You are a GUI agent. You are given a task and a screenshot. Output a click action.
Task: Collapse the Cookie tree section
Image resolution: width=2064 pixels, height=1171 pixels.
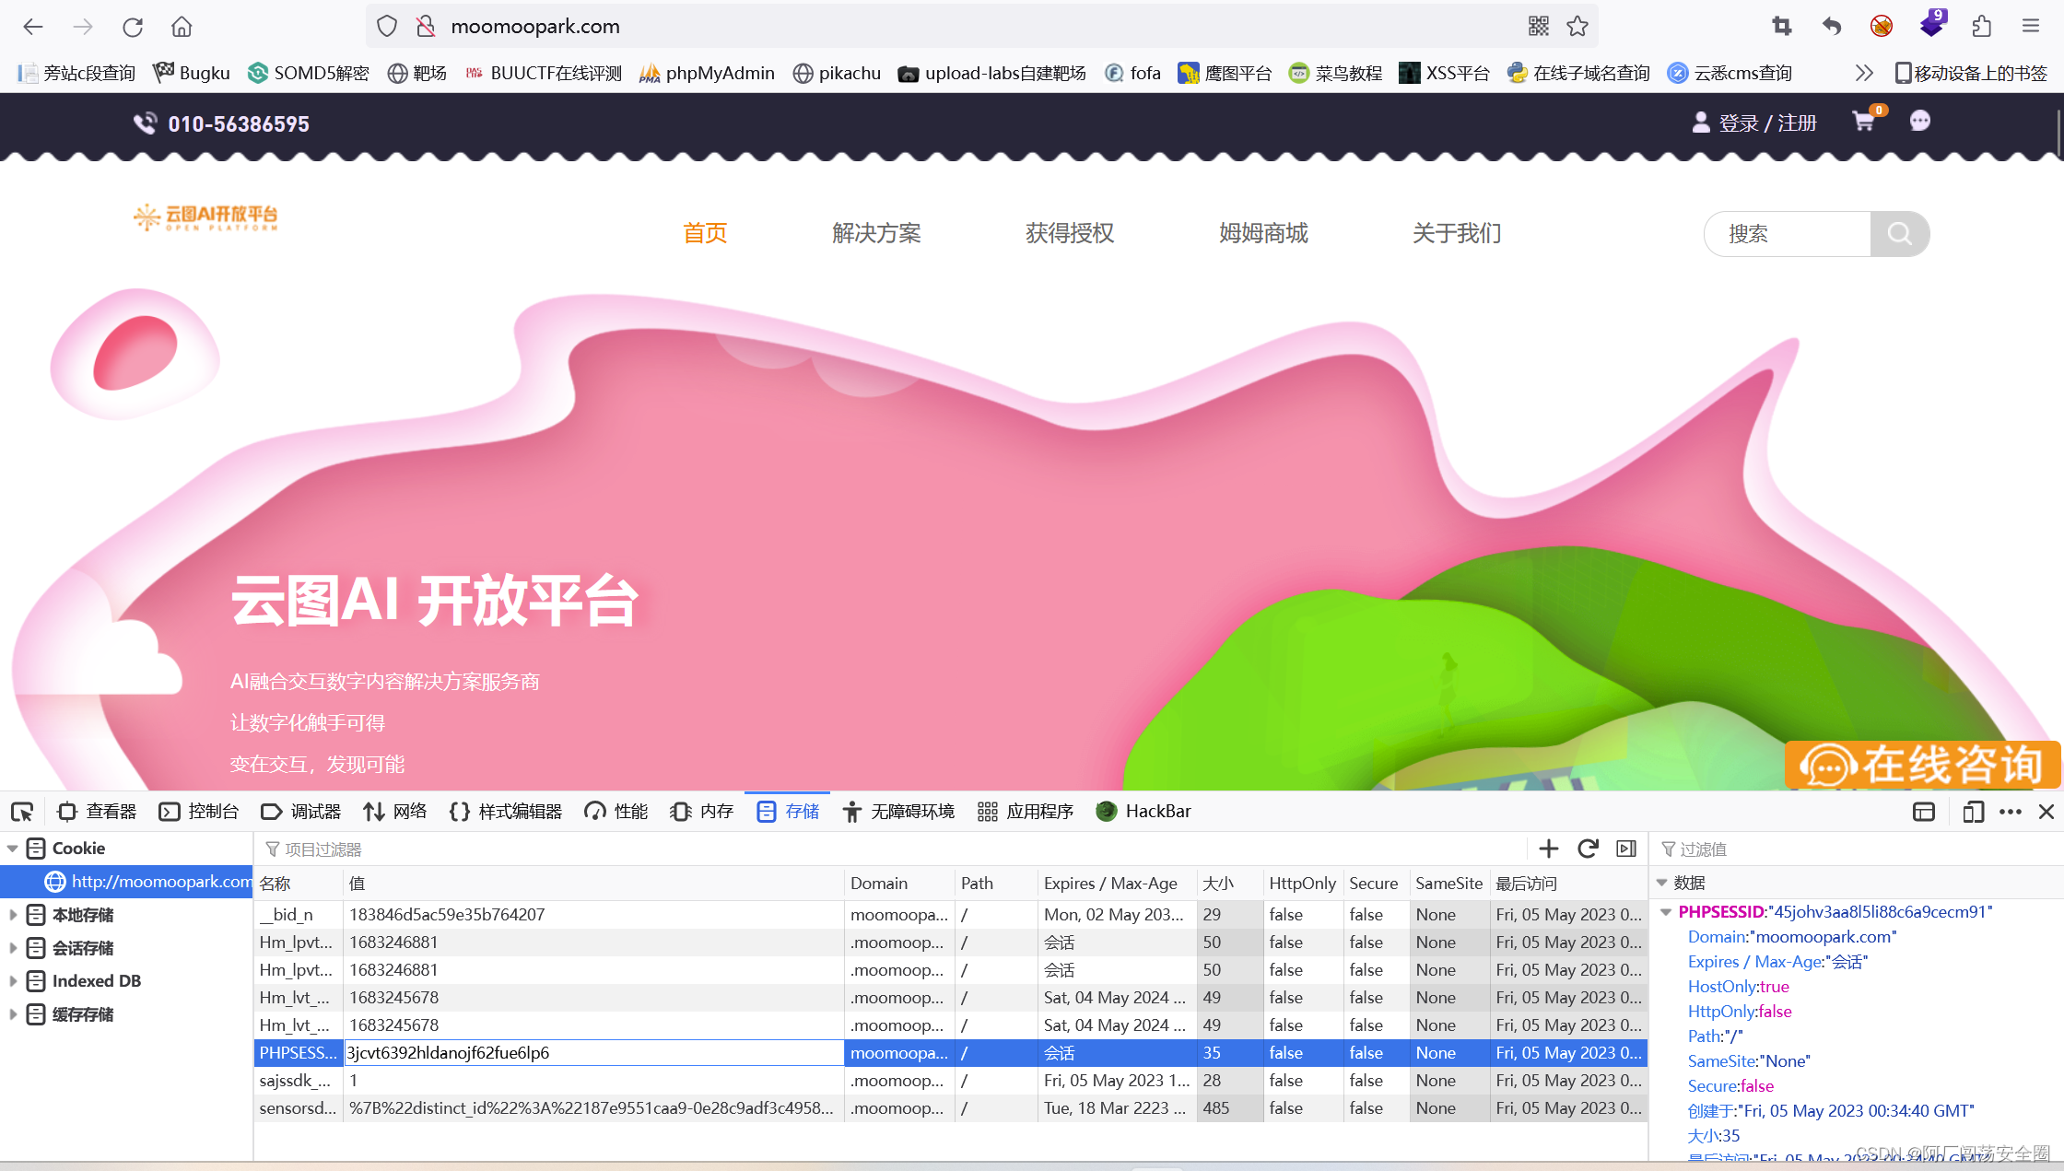coord(13,849)
